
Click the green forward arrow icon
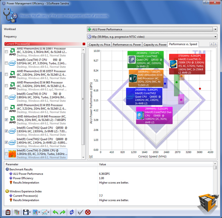[x=63, y=212]
